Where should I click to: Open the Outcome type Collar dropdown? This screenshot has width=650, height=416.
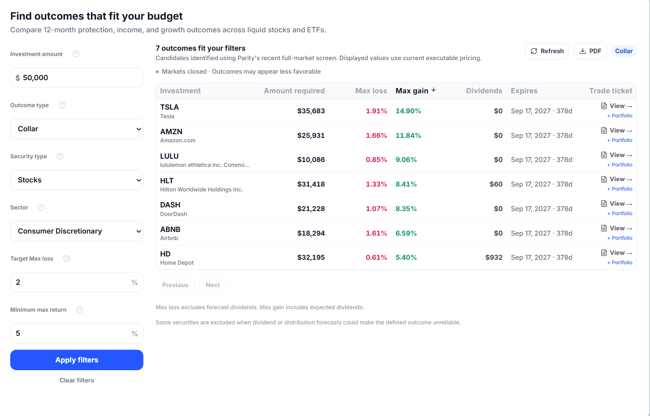[77, 129]
